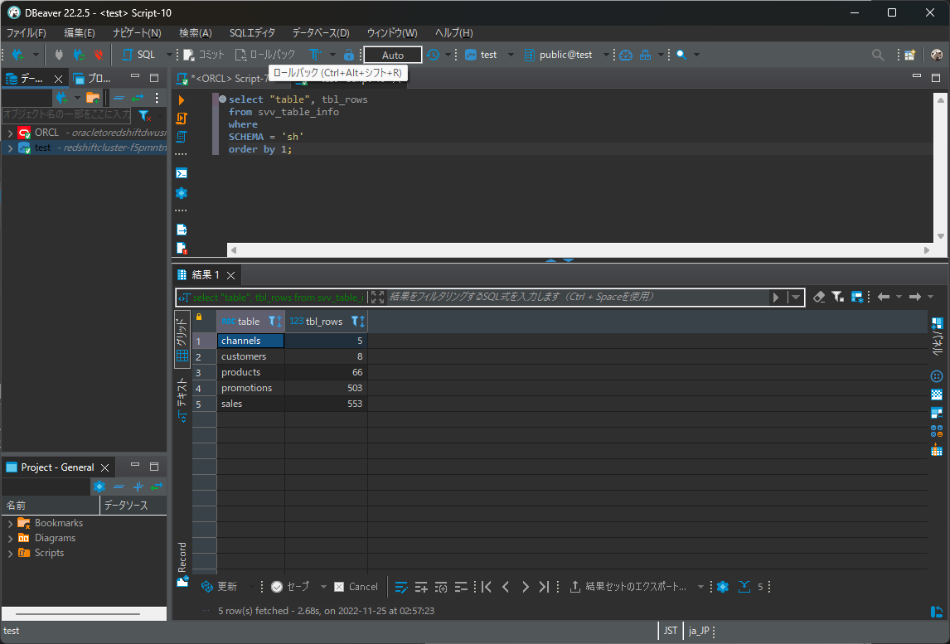950x644 pixels.
Task: Close the 結果 1 results tab
Action: click(230, 275)
